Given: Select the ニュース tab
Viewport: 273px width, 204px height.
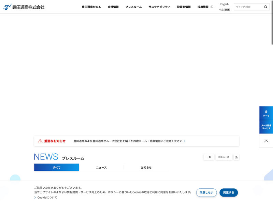Looking at the screenshot, I should [101, 167].
